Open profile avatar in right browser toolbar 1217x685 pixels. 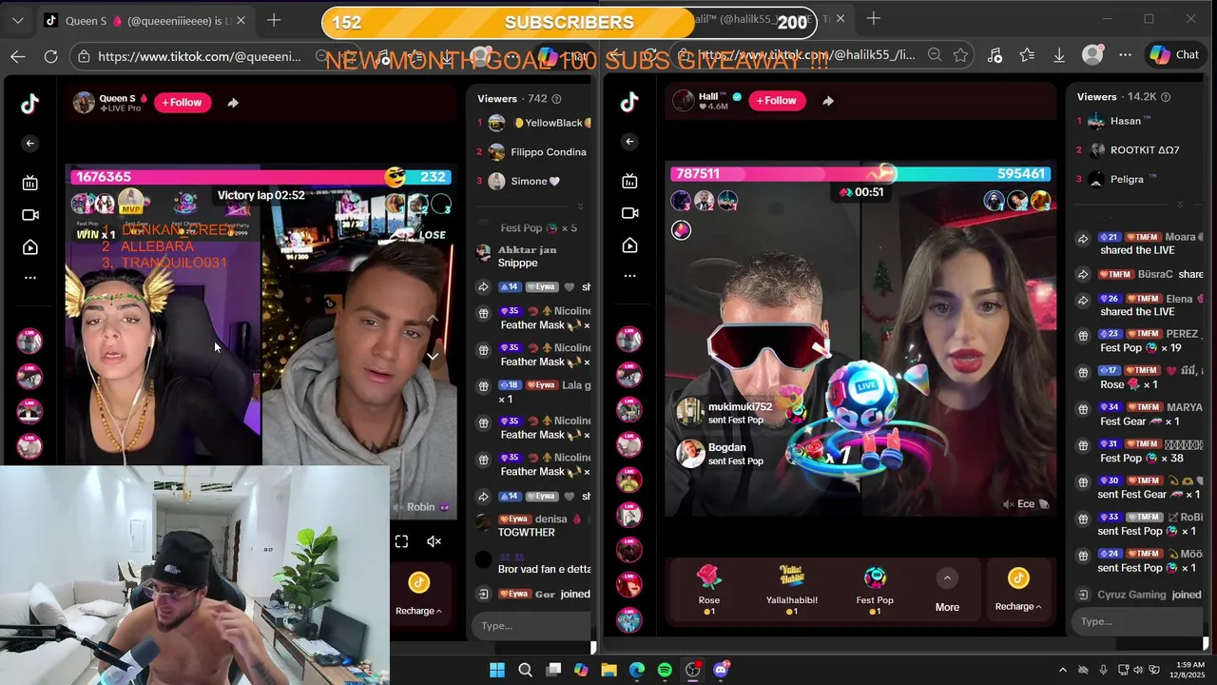click(x=1092, y=55)
